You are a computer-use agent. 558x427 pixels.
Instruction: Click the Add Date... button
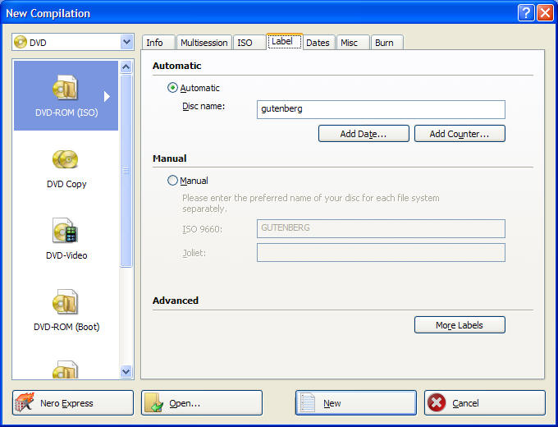[x=364, y=134]
